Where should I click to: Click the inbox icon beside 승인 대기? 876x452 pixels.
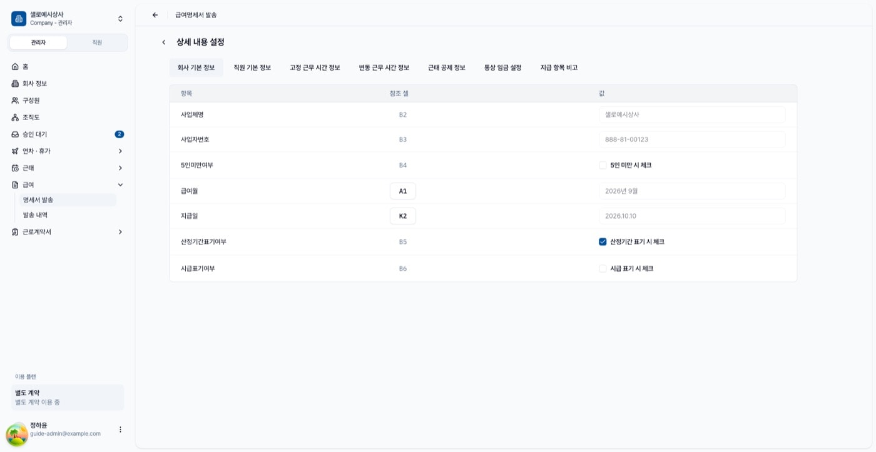(15, 134)
